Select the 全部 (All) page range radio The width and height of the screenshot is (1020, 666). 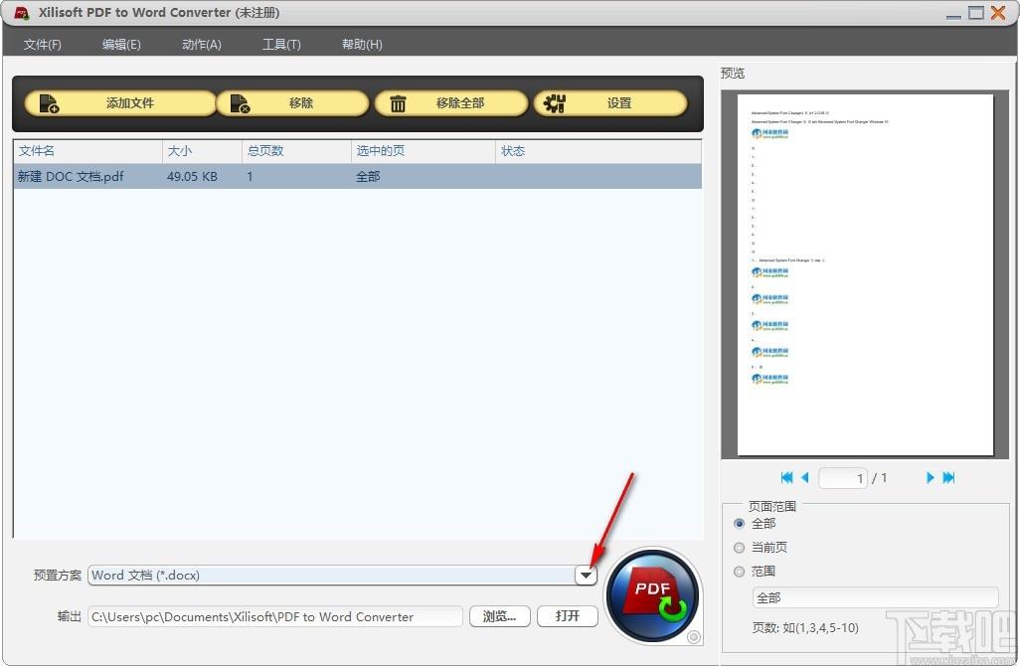pyautogui.click(x=739, y=524)
